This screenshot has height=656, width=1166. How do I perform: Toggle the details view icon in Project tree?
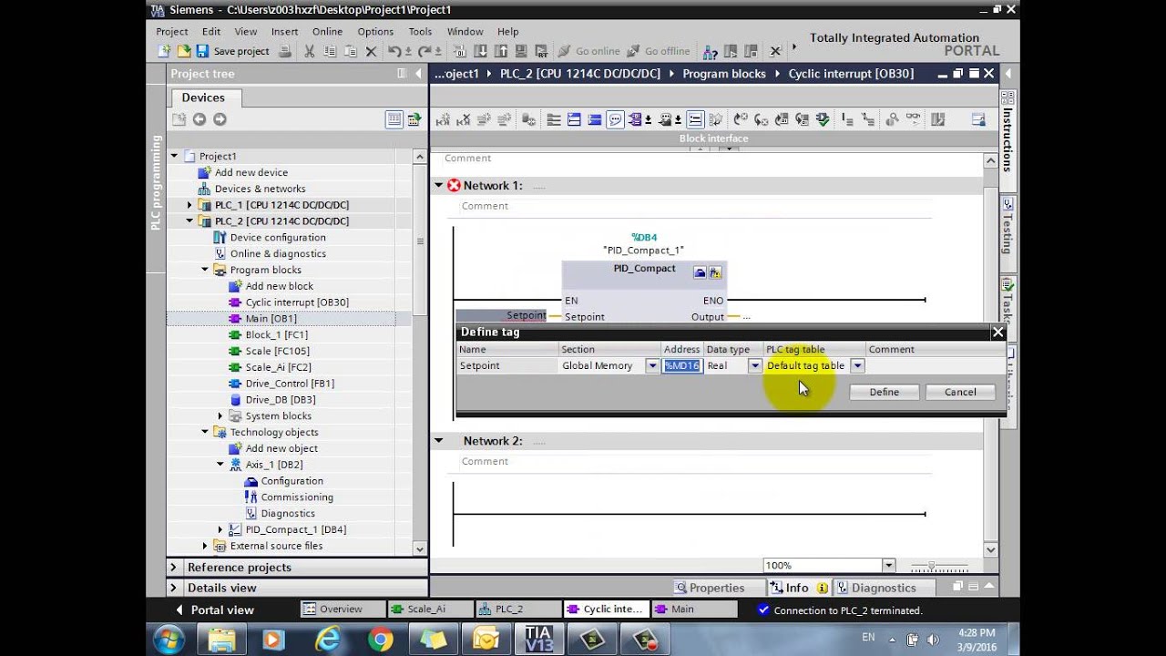click(394, 119)
